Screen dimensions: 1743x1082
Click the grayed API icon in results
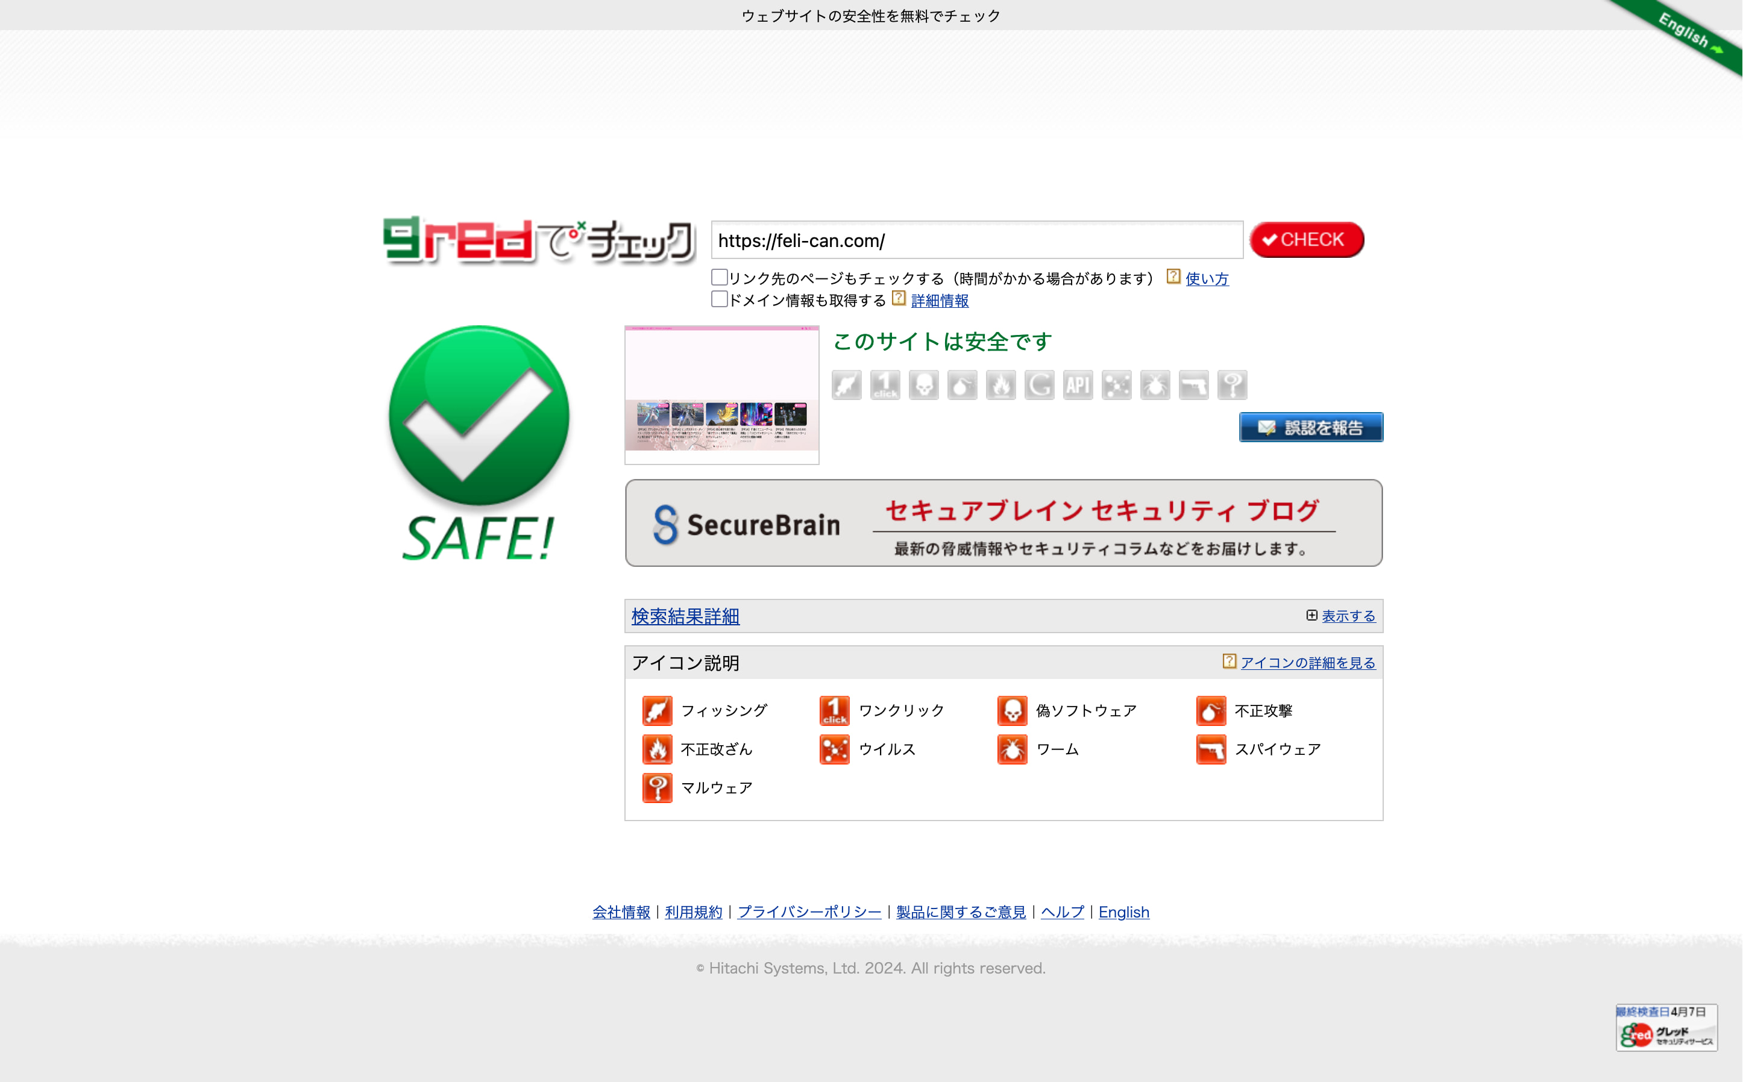pyautogui.click(x=1077, y=385)
